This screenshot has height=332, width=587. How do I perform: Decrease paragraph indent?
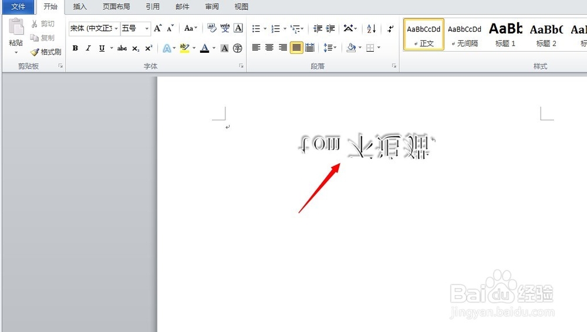coord(318,28)
